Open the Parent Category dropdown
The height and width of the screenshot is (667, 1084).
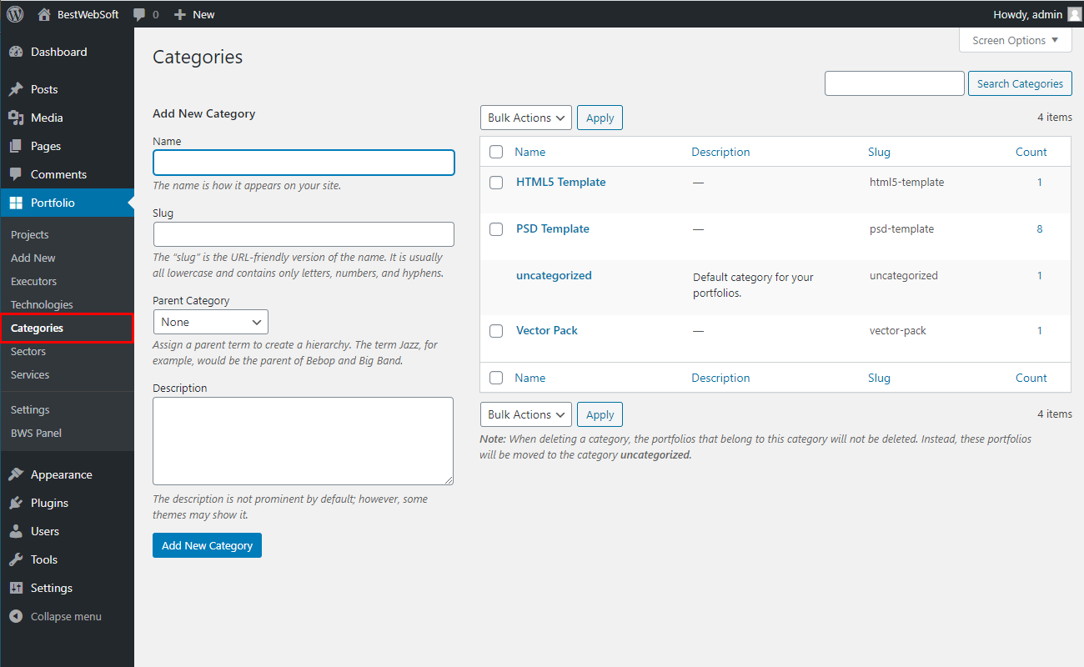pos(211,322)
